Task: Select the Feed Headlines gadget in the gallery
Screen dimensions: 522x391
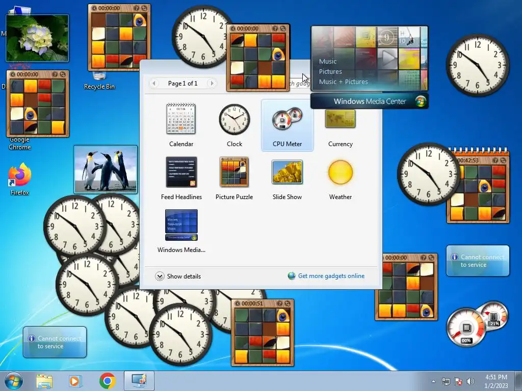Action: pyautogui.click(x=181, y=178)
